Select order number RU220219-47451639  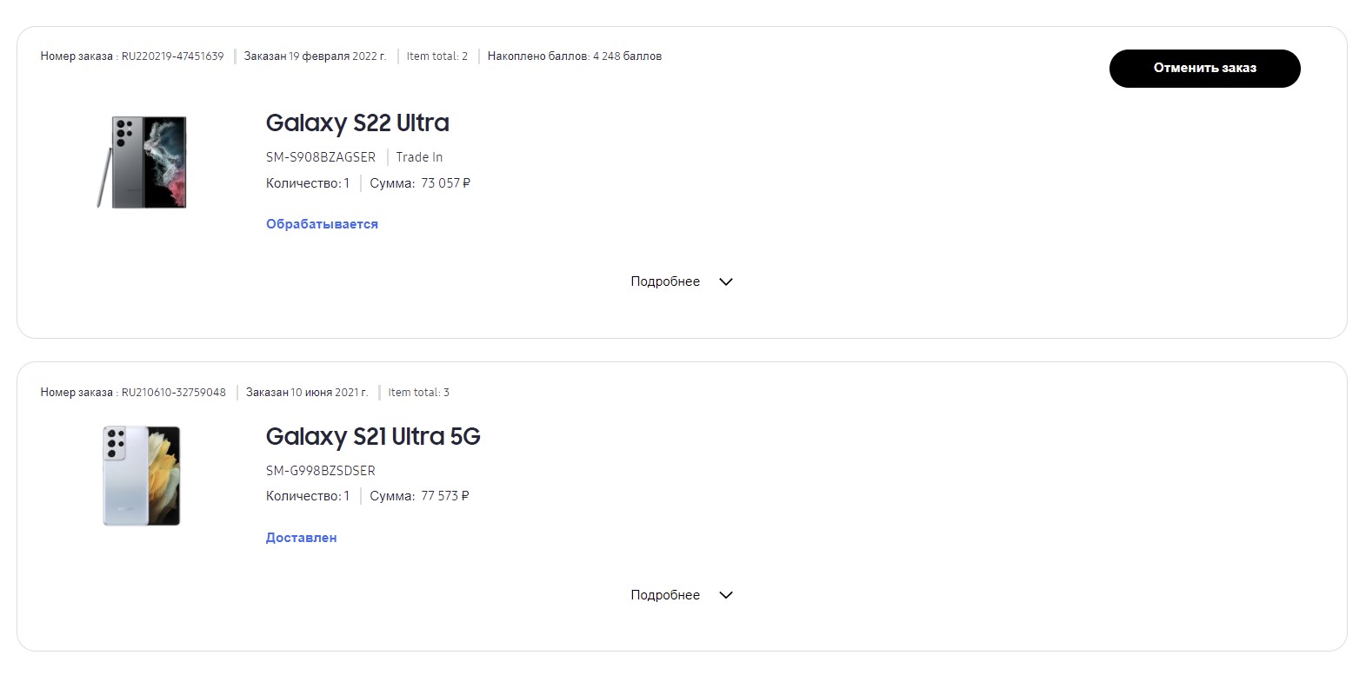coord(172,56)
